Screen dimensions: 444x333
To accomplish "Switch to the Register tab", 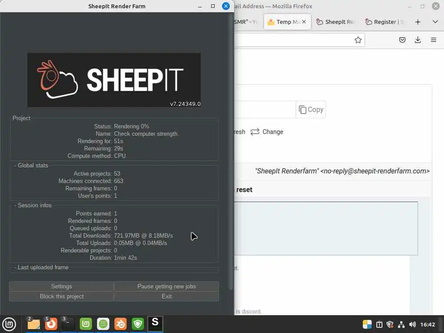I will coord(385,22).
